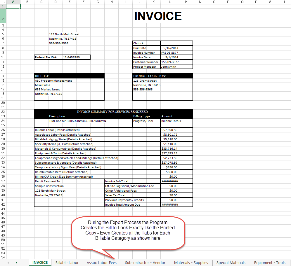291x266 pixels.
Task: Click Equipment & Tools description row
Action: coord(97,153)
